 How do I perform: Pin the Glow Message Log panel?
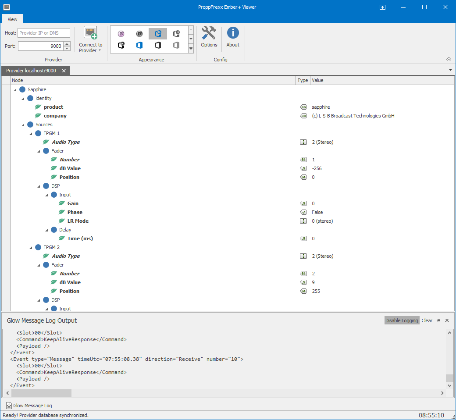pyautogui.click(x=438, y=320)
